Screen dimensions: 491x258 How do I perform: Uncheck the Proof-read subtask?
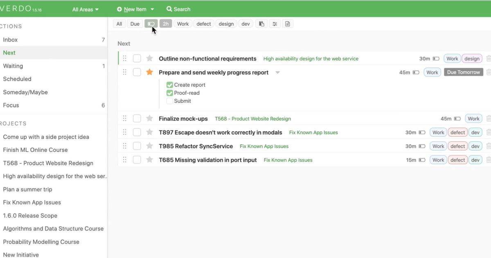[170, 93]
